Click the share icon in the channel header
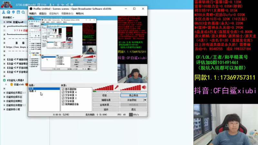Viewport: 258px width, 145px height. 67,5
